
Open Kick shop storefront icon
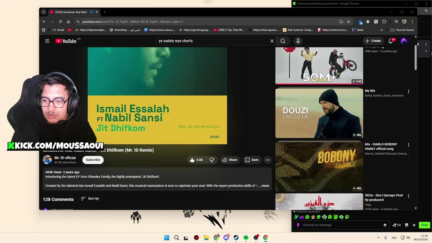click(x=407, y=225)
